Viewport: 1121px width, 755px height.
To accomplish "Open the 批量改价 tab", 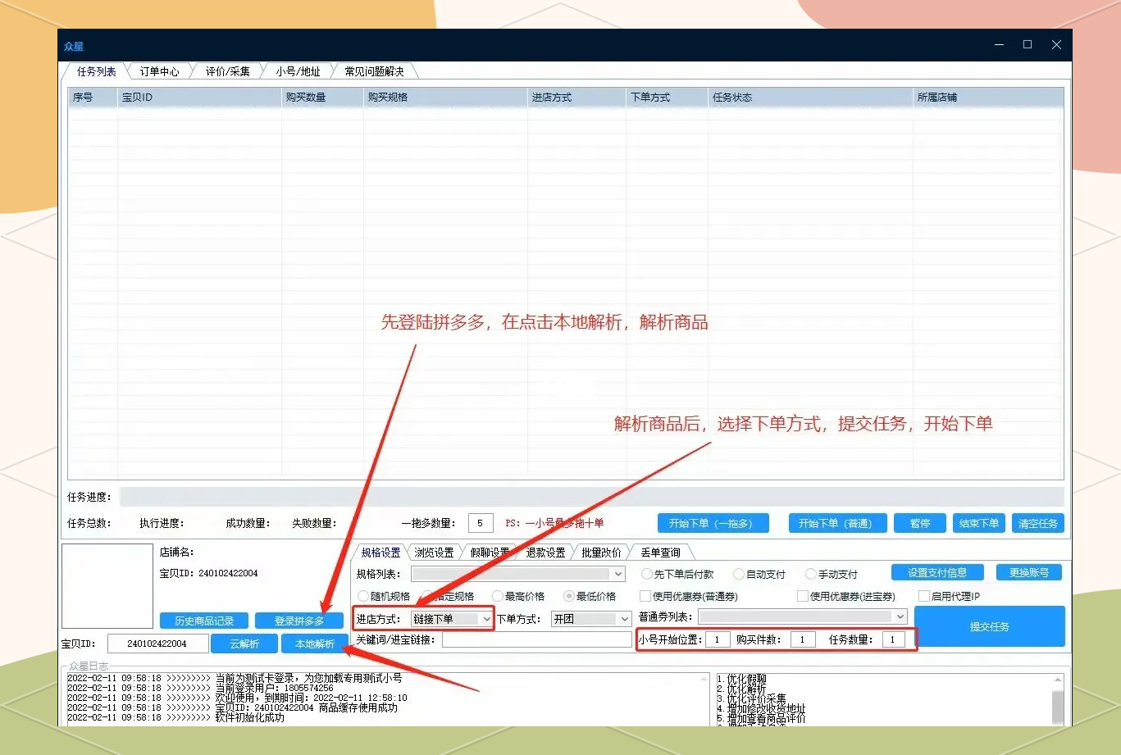I will coord(601,553).
